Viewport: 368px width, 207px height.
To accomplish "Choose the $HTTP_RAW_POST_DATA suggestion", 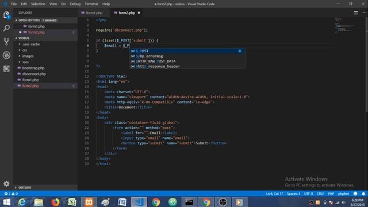I will [x=187, y=62].
